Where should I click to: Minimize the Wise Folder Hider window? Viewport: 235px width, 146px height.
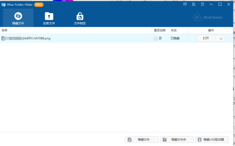click(211, 4)
